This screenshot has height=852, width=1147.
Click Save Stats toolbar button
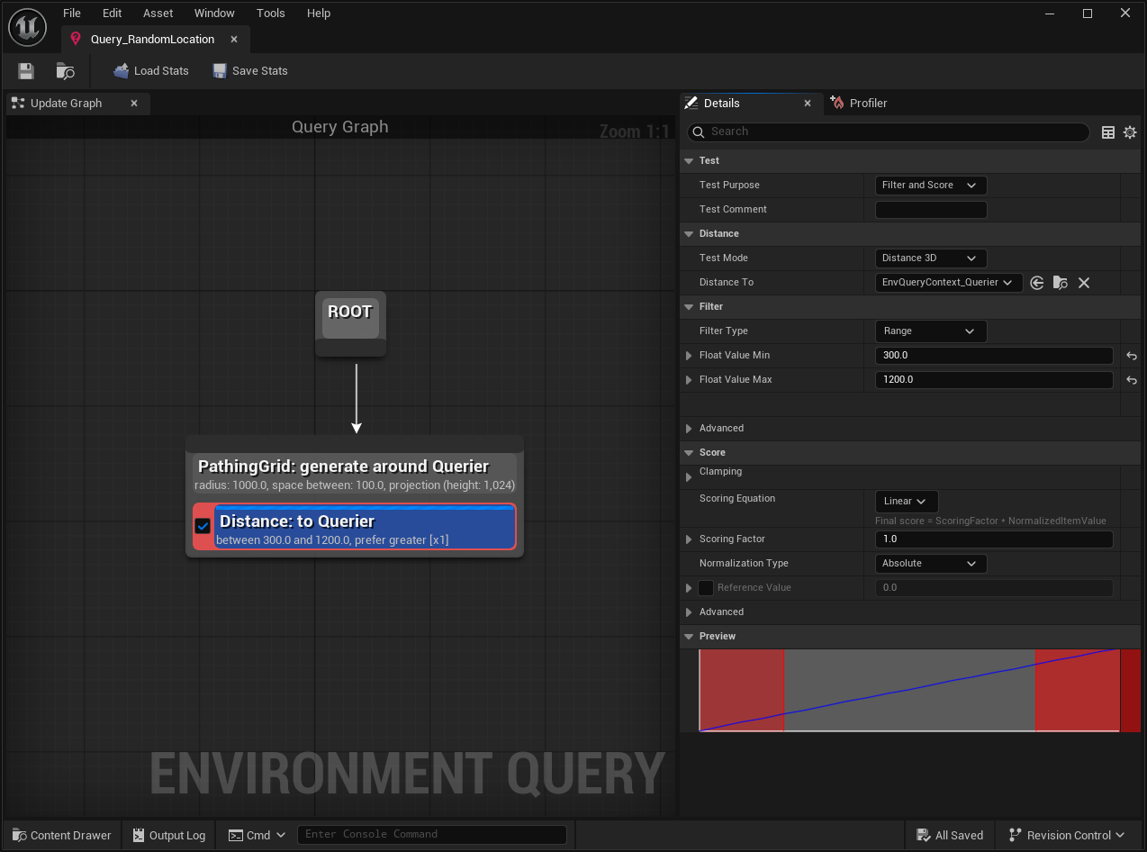pos(249,71)
